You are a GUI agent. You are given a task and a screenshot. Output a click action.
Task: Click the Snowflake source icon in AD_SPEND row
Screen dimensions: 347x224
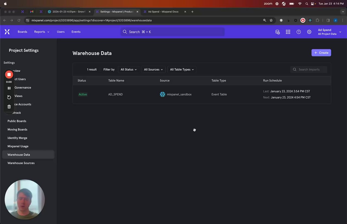[x=162, y=94]
